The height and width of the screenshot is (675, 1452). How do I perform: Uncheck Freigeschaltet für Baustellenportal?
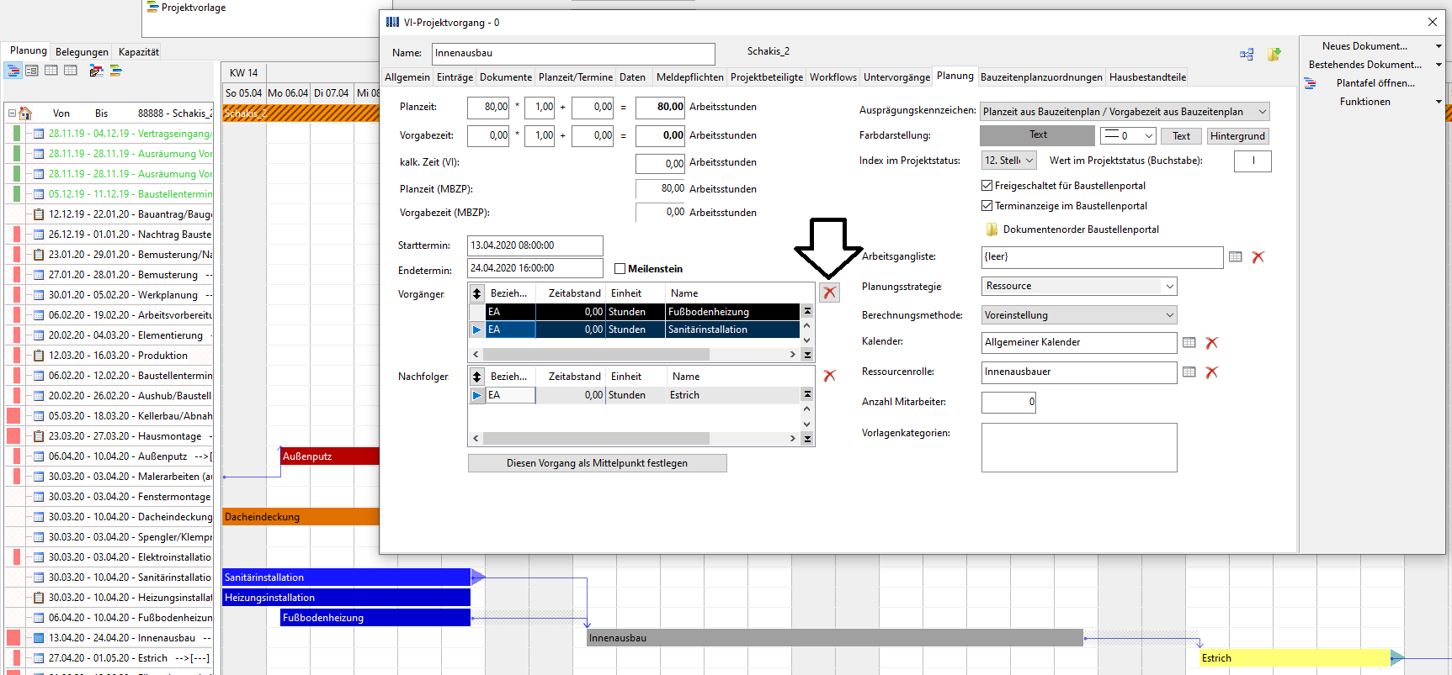pos(987,186)
